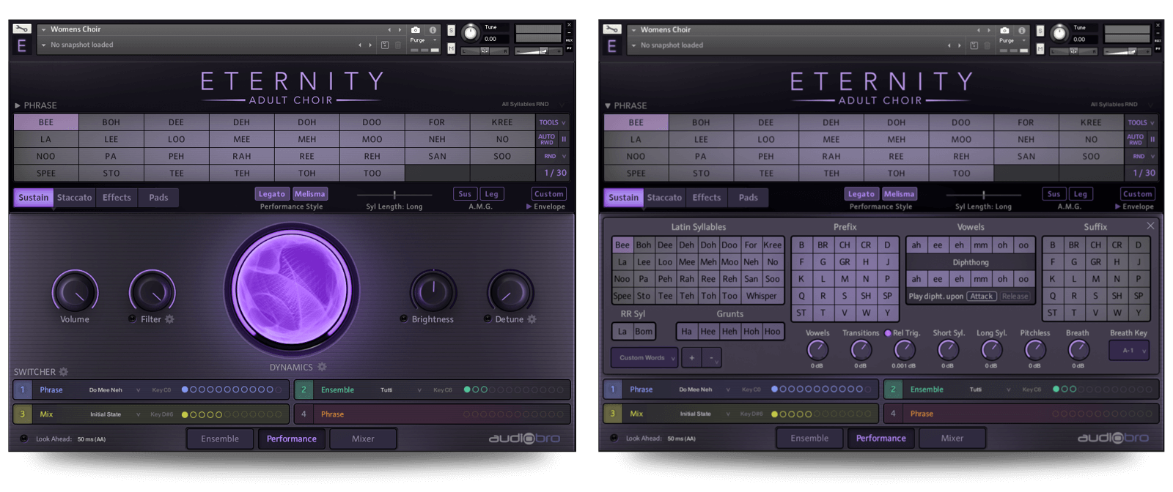This screenshot has height=492, width=1173.
Task: Click the large purple Dynamics orb
Action: tap(292, 290)
